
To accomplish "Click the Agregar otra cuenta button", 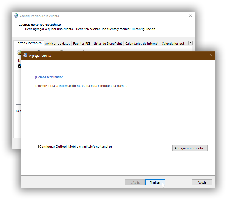I will pyautogui.click(x=190, y=148).
